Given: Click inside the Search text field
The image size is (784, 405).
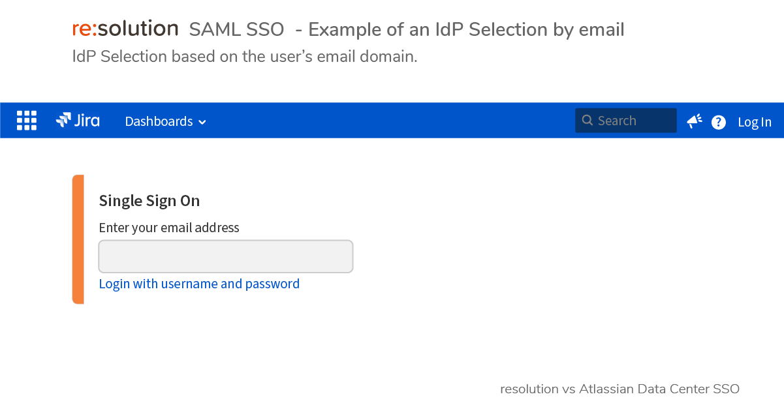Looking at the screenshot, I should (x=626, y=121).
